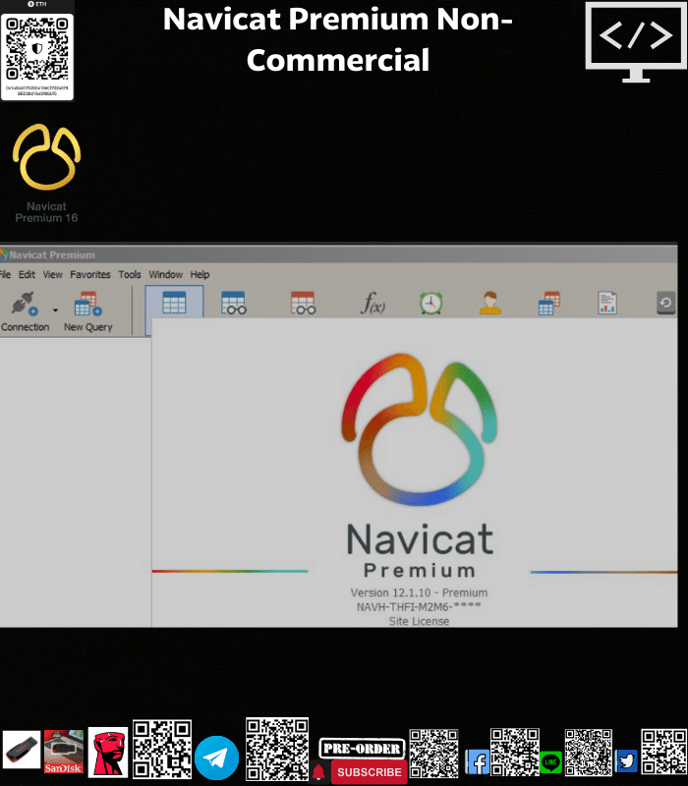
Task: Click the Telegram icon
Action: 216,758
